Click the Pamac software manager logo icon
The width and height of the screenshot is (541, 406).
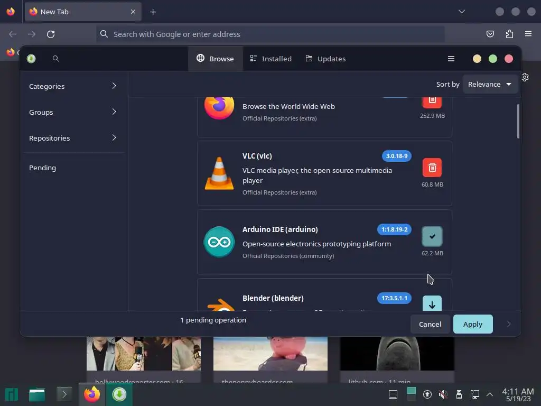(x=31, y=59)
